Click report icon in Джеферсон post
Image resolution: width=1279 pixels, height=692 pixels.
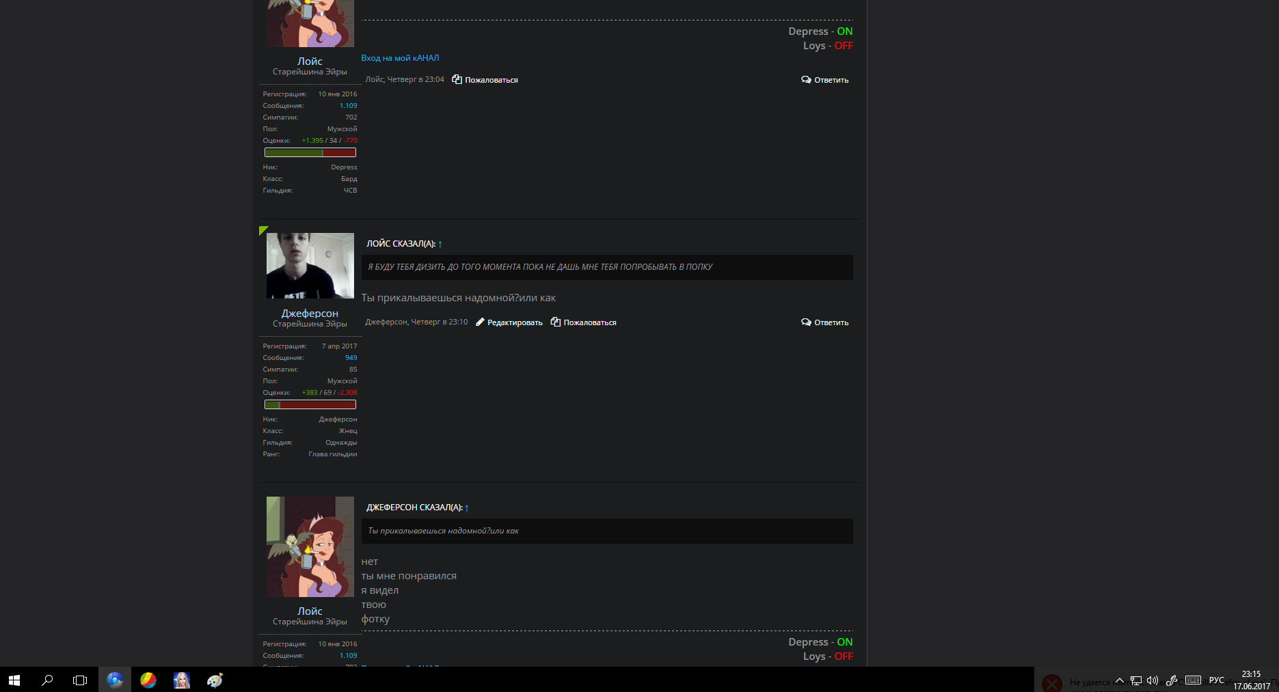pyautogui.click(x=556, y=322)
